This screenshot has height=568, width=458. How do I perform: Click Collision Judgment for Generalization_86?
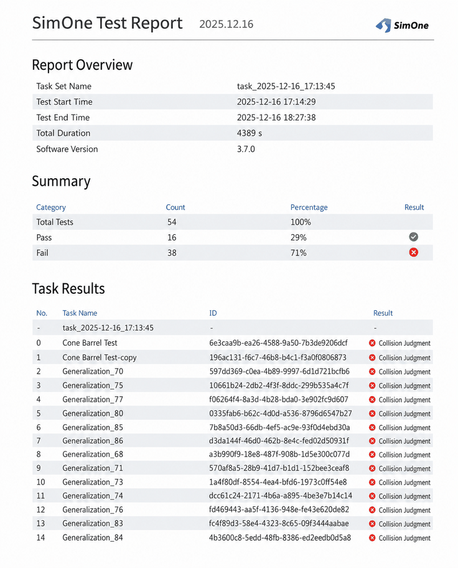(x=404, y=441)
